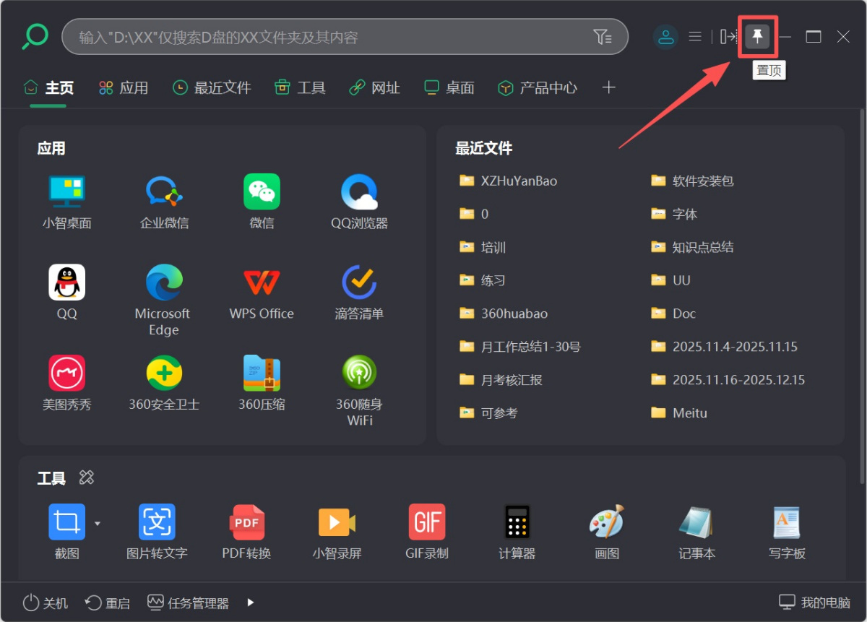The height and width of the screenshot is (622, 867).
Task: Open the search filter dropdown
Action: pyautogui.click(x=603, y=36)
